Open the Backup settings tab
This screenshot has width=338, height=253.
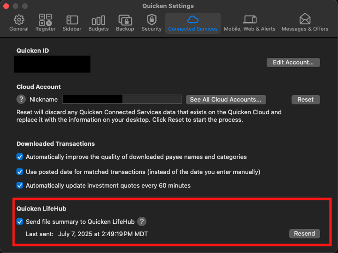click(x=125, y=23)
